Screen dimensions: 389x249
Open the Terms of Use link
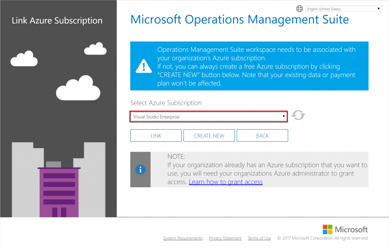[259, 238]
